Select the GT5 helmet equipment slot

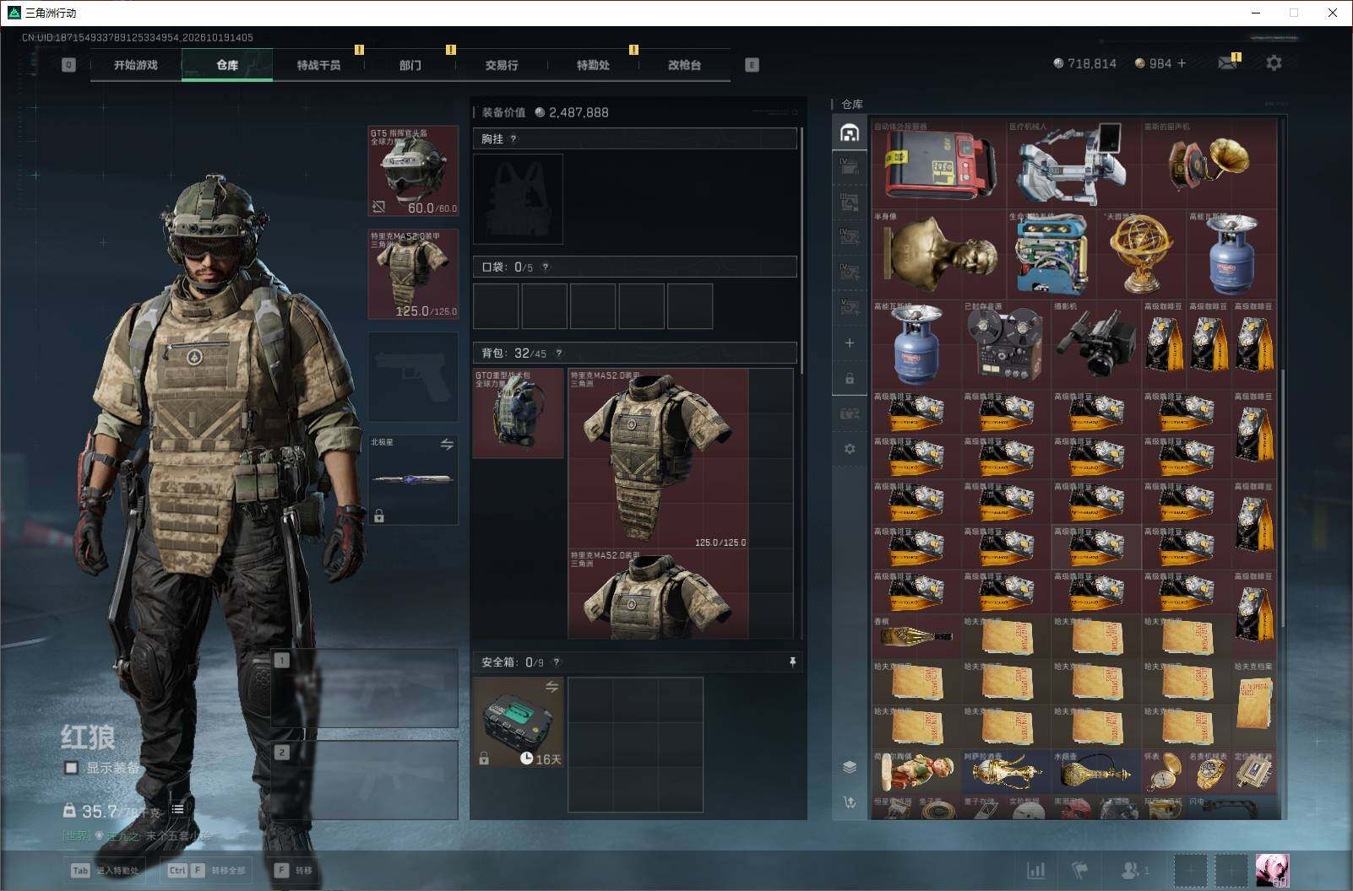[x=413, y=171]
